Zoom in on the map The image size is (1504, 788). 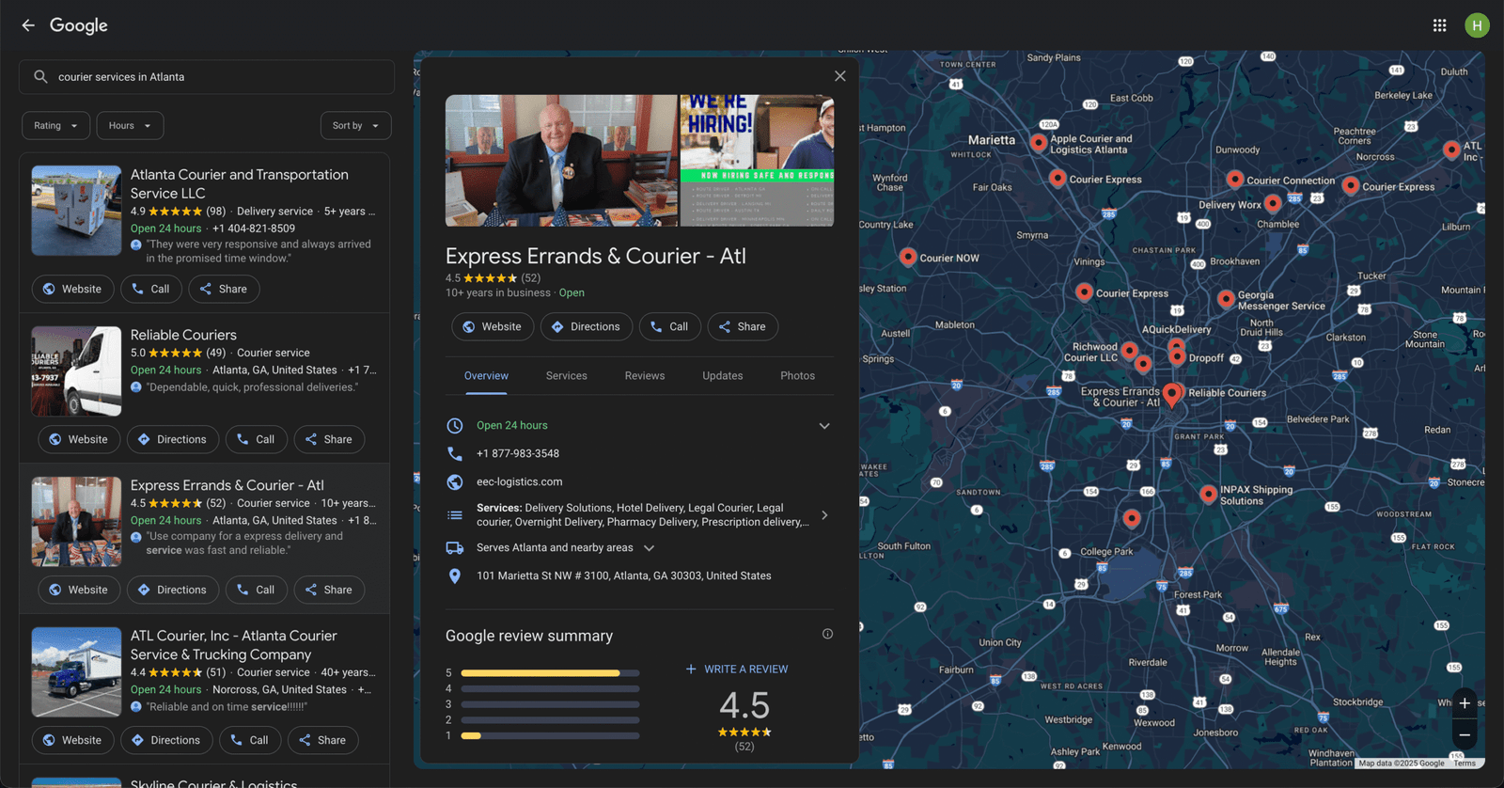[x=1465, y=703]
